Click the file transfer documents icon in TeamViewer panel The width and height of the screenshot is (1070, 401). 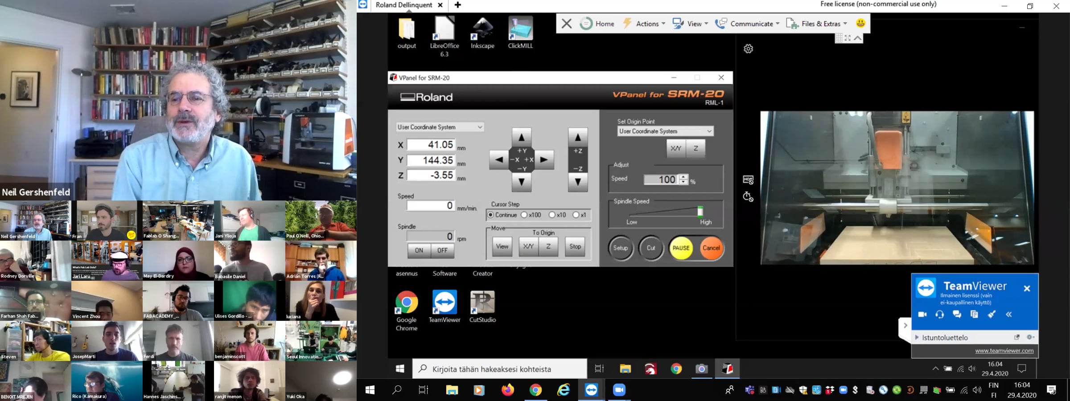(974, 314)
